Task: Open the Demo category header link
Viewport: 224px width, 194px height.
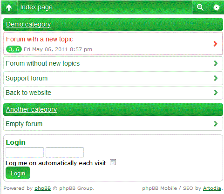Action: point(28,24)
